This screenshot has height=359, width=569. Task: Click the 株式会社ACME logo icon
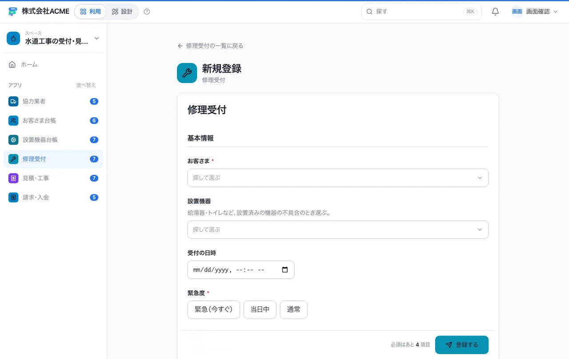tap(13, 12)
